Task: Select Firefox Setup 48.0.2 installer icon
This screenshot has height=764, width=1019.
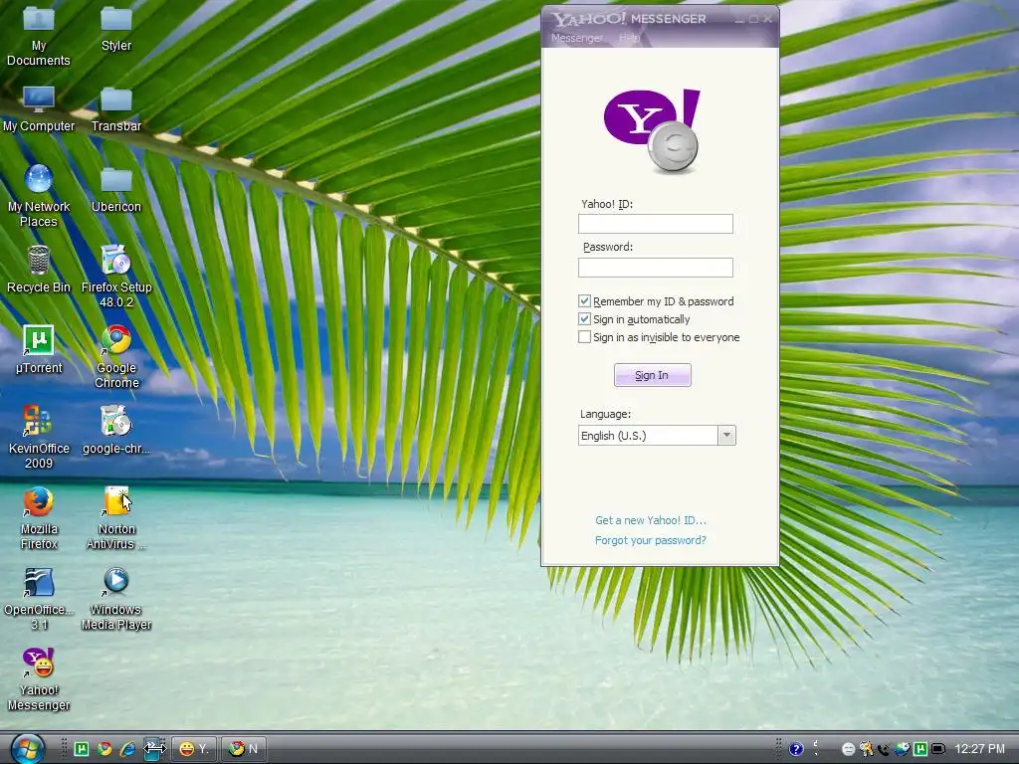Action: pos(116,277)
